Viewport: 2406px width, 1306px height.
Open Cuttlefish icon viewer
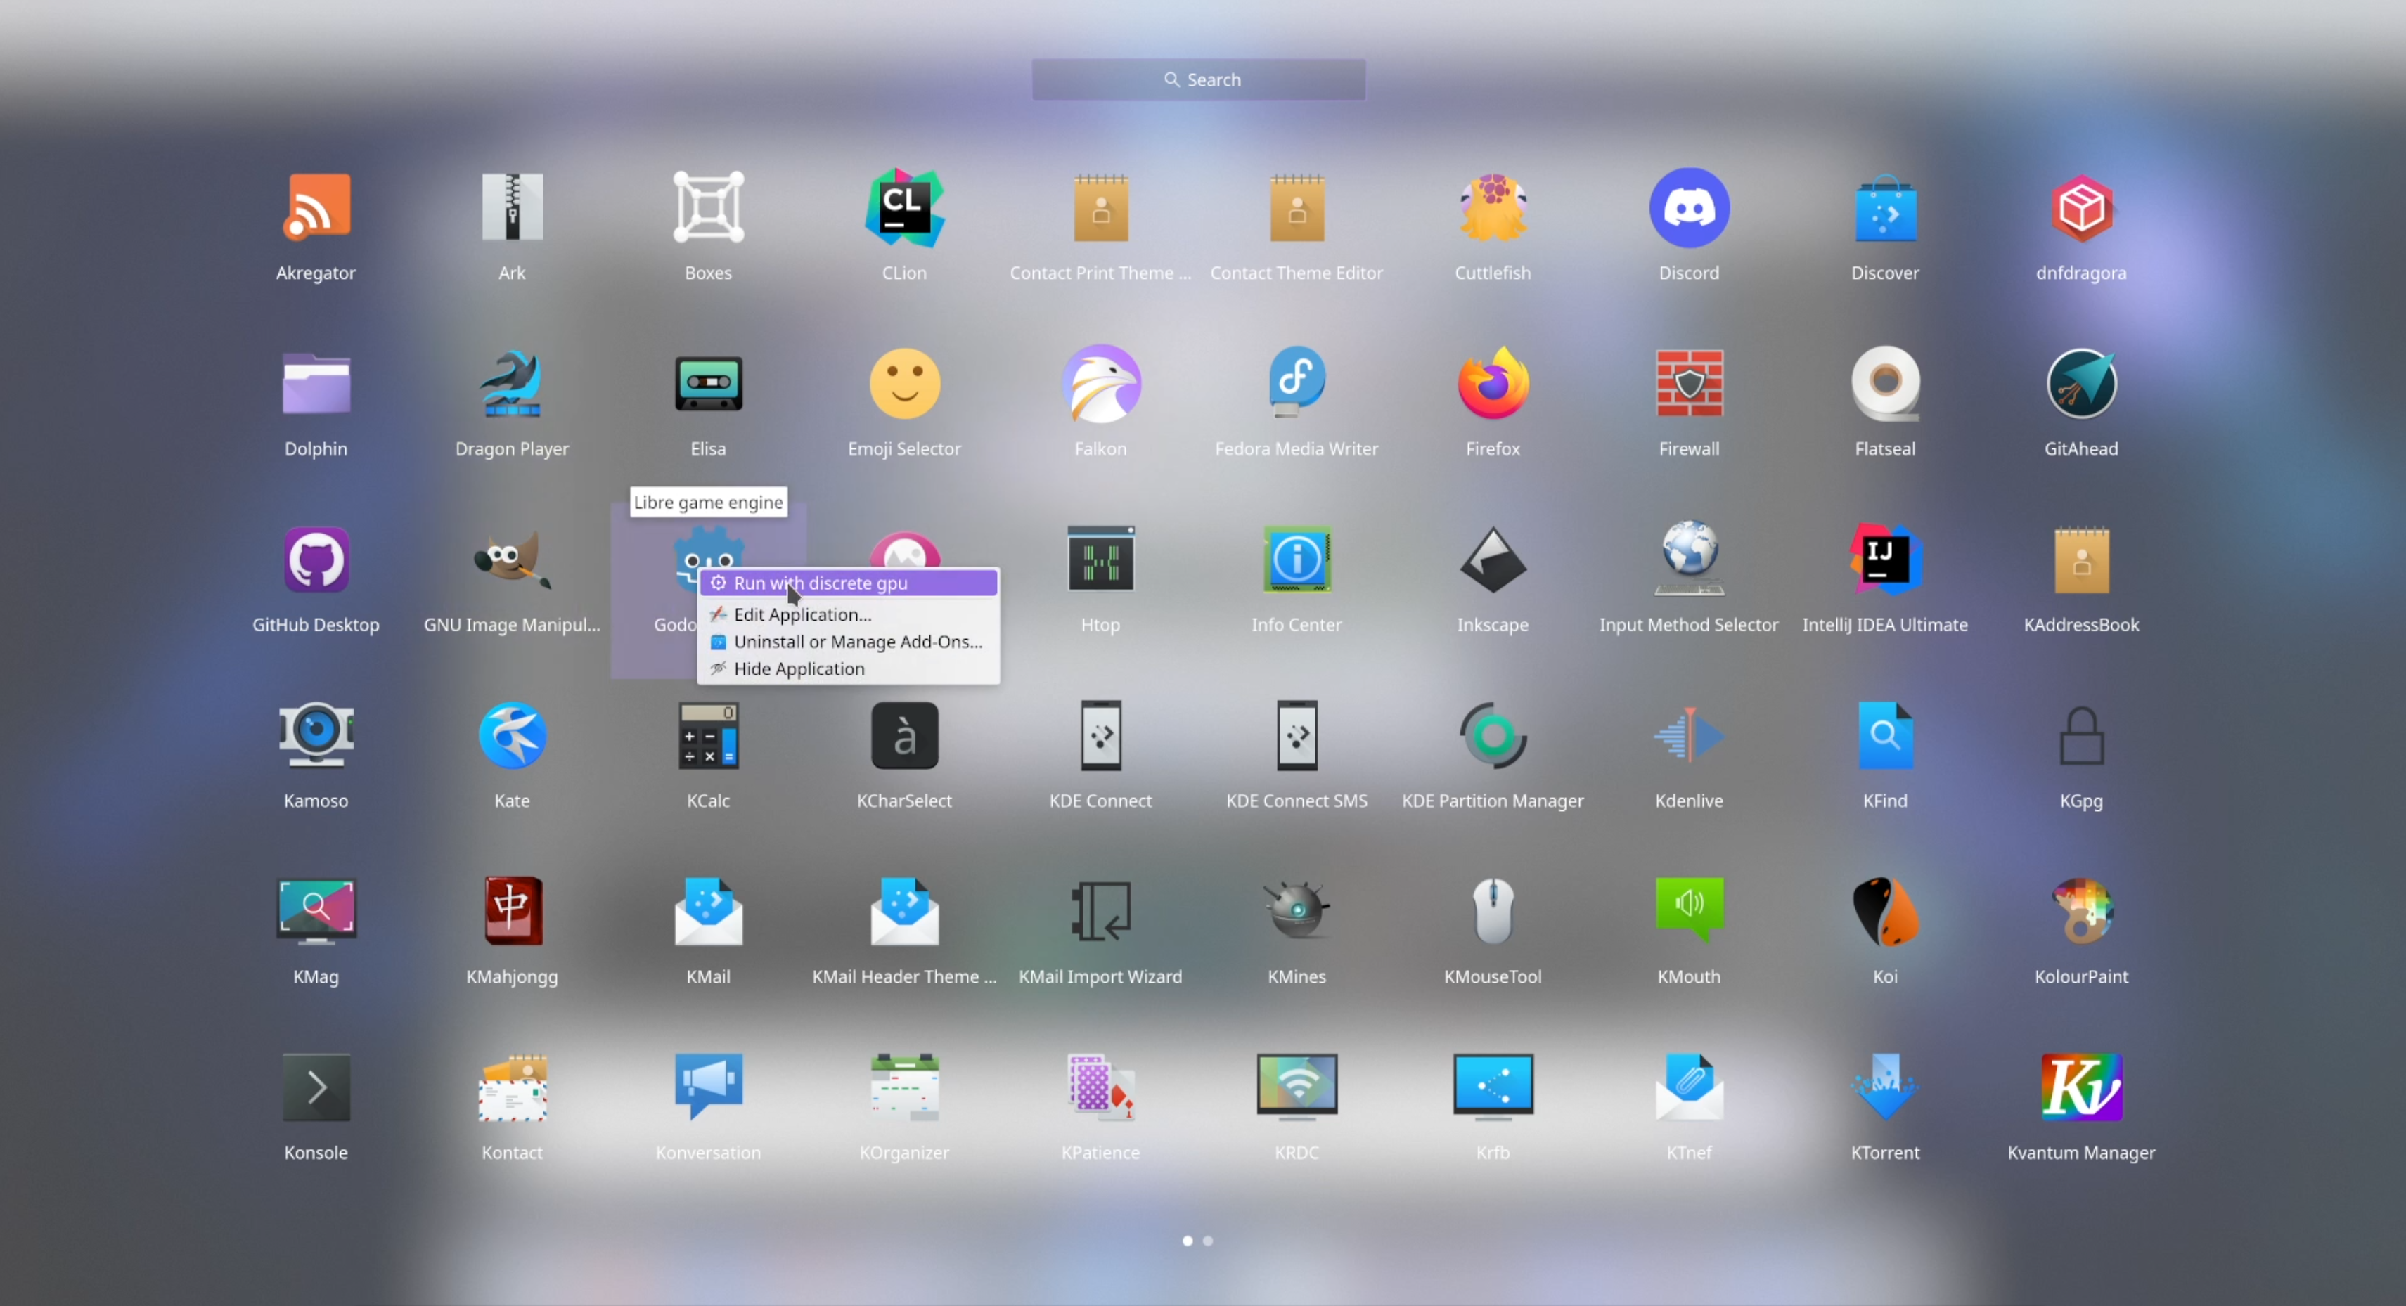click(x=1493, y=207)
